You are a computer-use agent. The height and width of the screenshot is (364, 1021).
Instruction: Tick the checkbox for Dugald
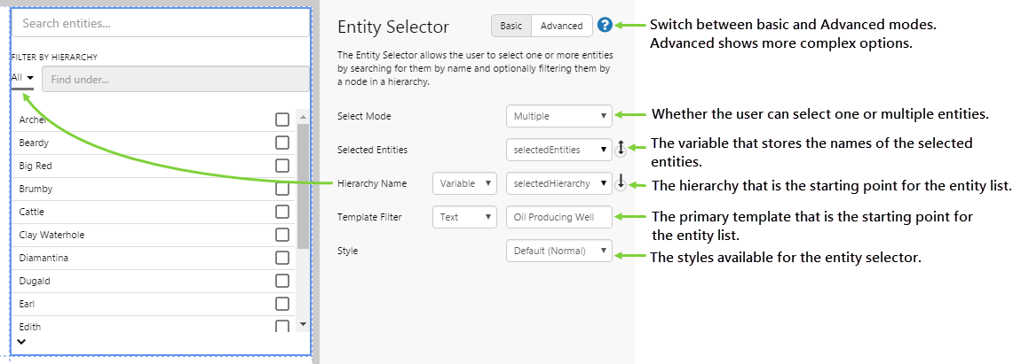pos(282,281)
